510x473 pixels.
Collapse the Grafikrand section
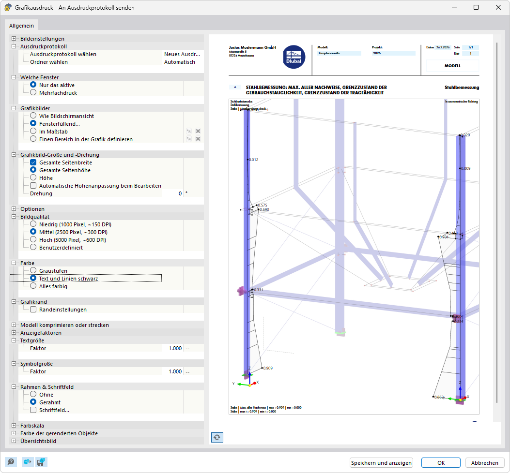[14, 302]
